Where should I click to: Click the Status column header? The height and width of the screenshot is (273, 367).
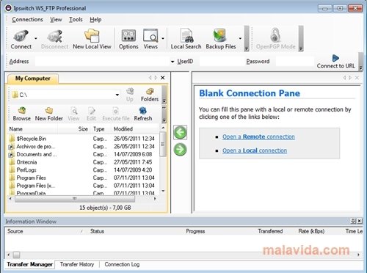97,231
